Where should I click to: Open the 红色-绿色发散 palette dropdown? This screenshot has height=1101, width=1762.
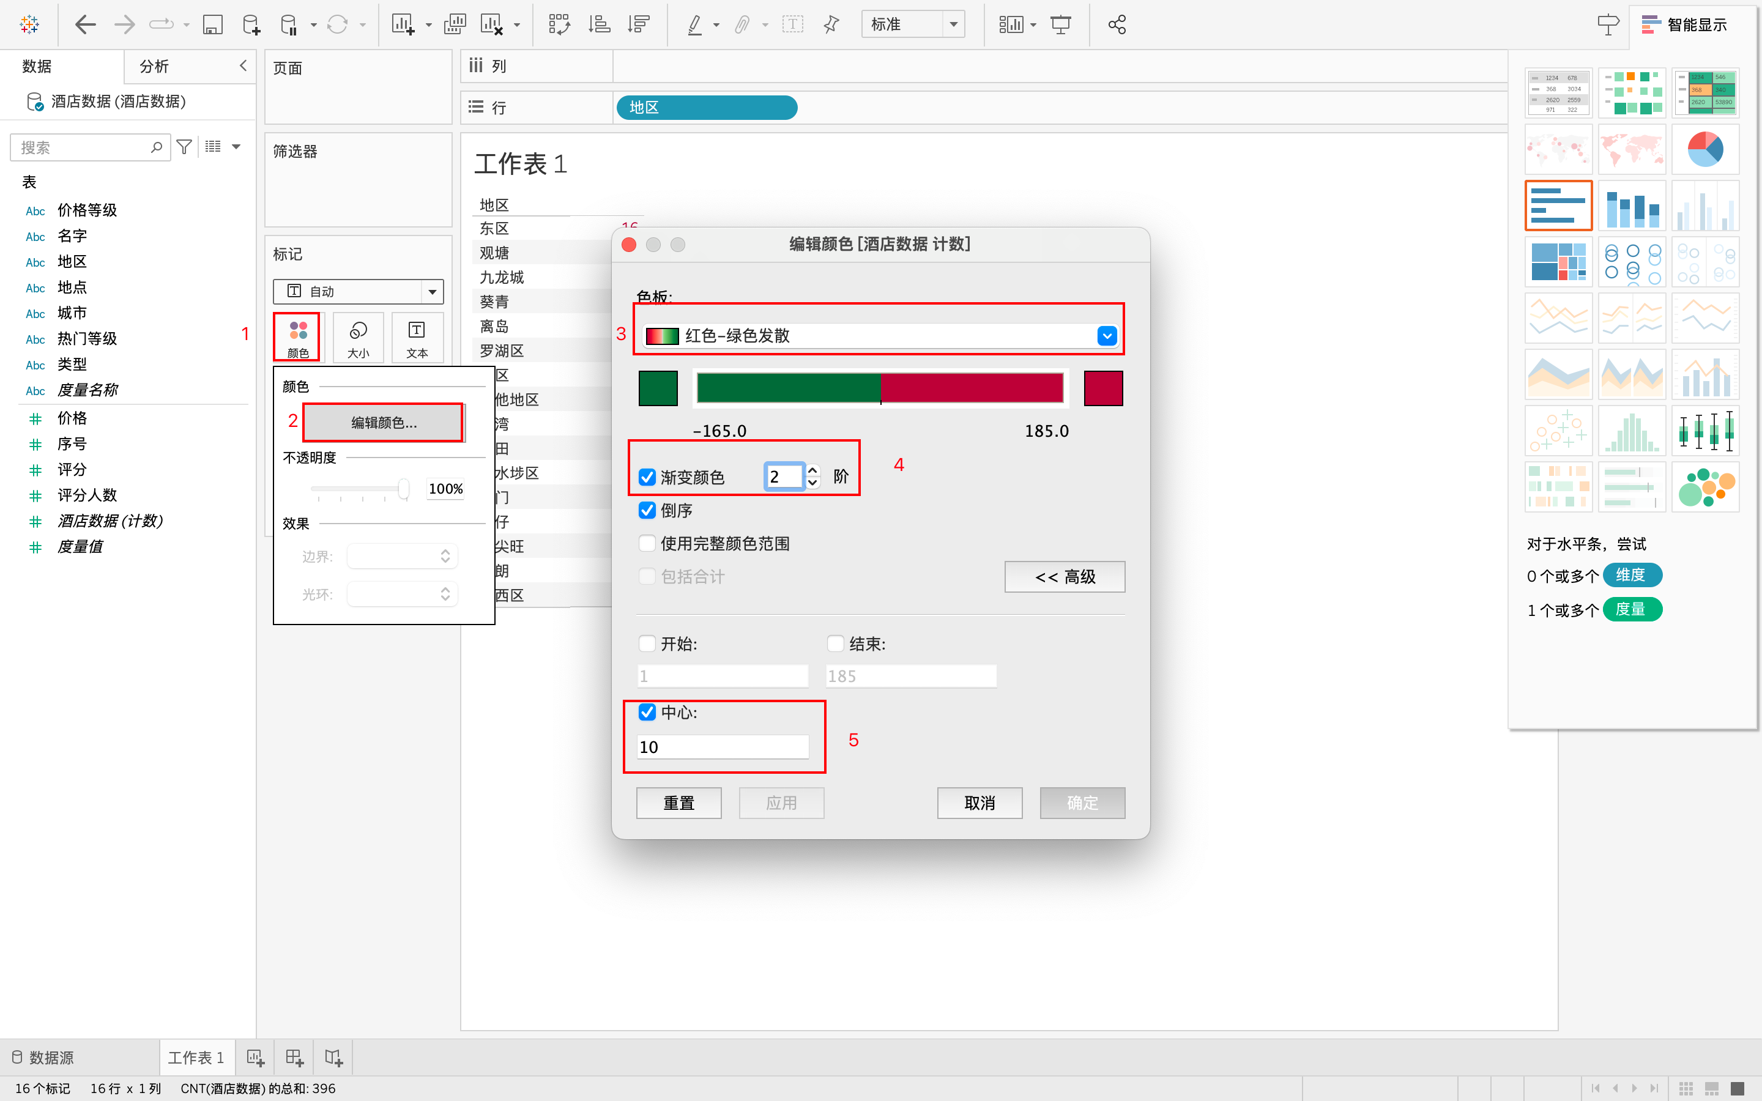pyautogui.click(x=1106, y=336)
